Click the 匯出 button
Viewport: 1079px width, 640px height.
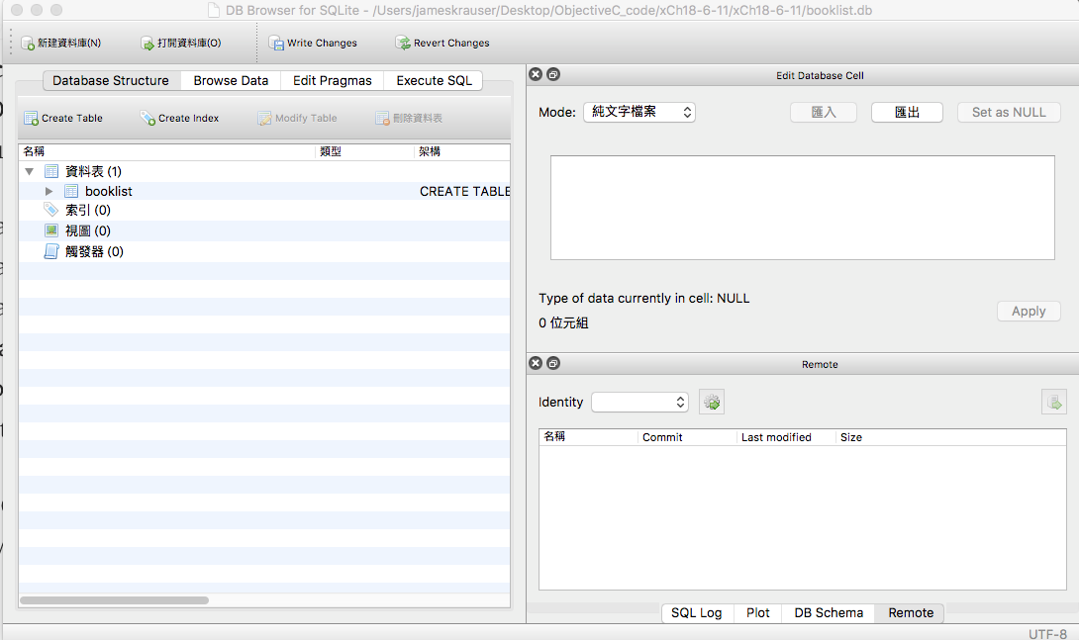tap(907, 112)
